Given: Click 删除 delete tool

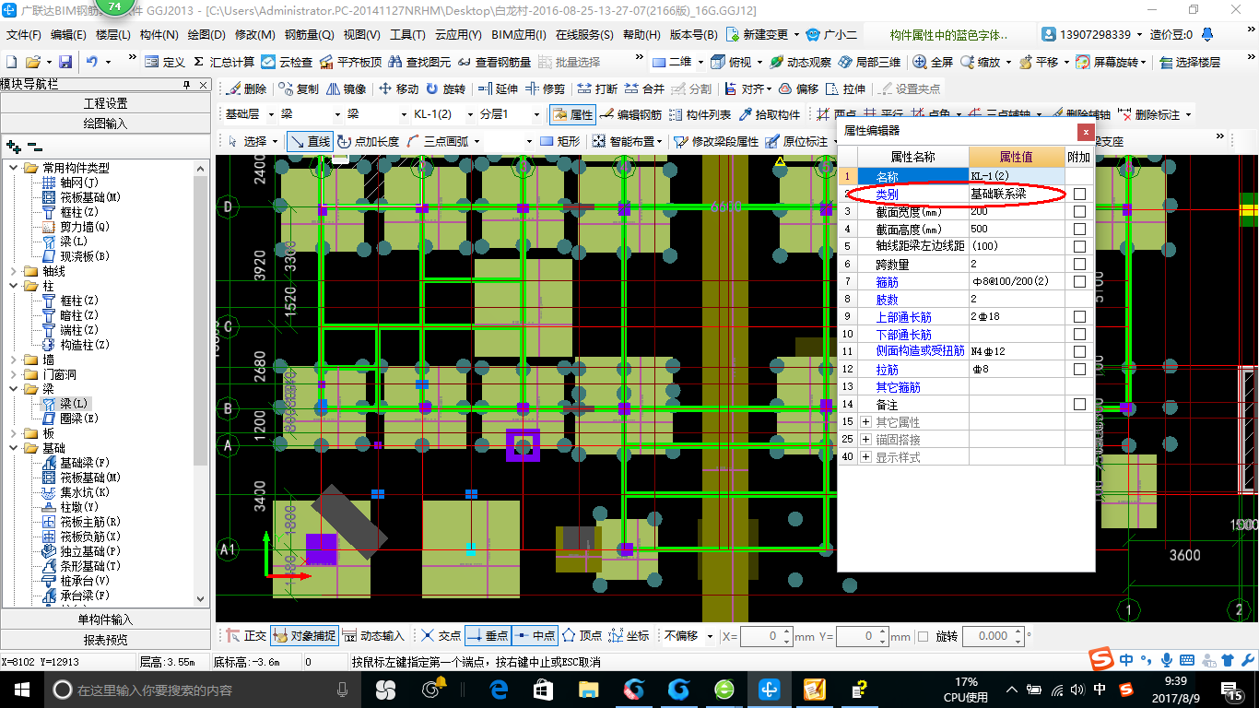Looking at the screenshot, I should tap(246, 88).
